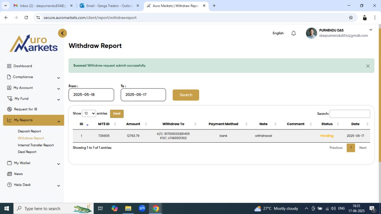The height and width of the screenshot is (214, 381).
Task: Export the table using the Excel button
Action: coord(117,113)
